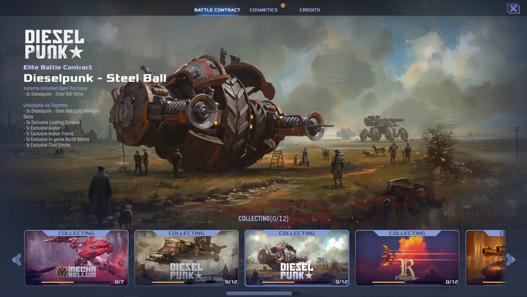
Task: Click 'Instantly Unlocked Upon Purchase:' heading
Action: point(55,88)
